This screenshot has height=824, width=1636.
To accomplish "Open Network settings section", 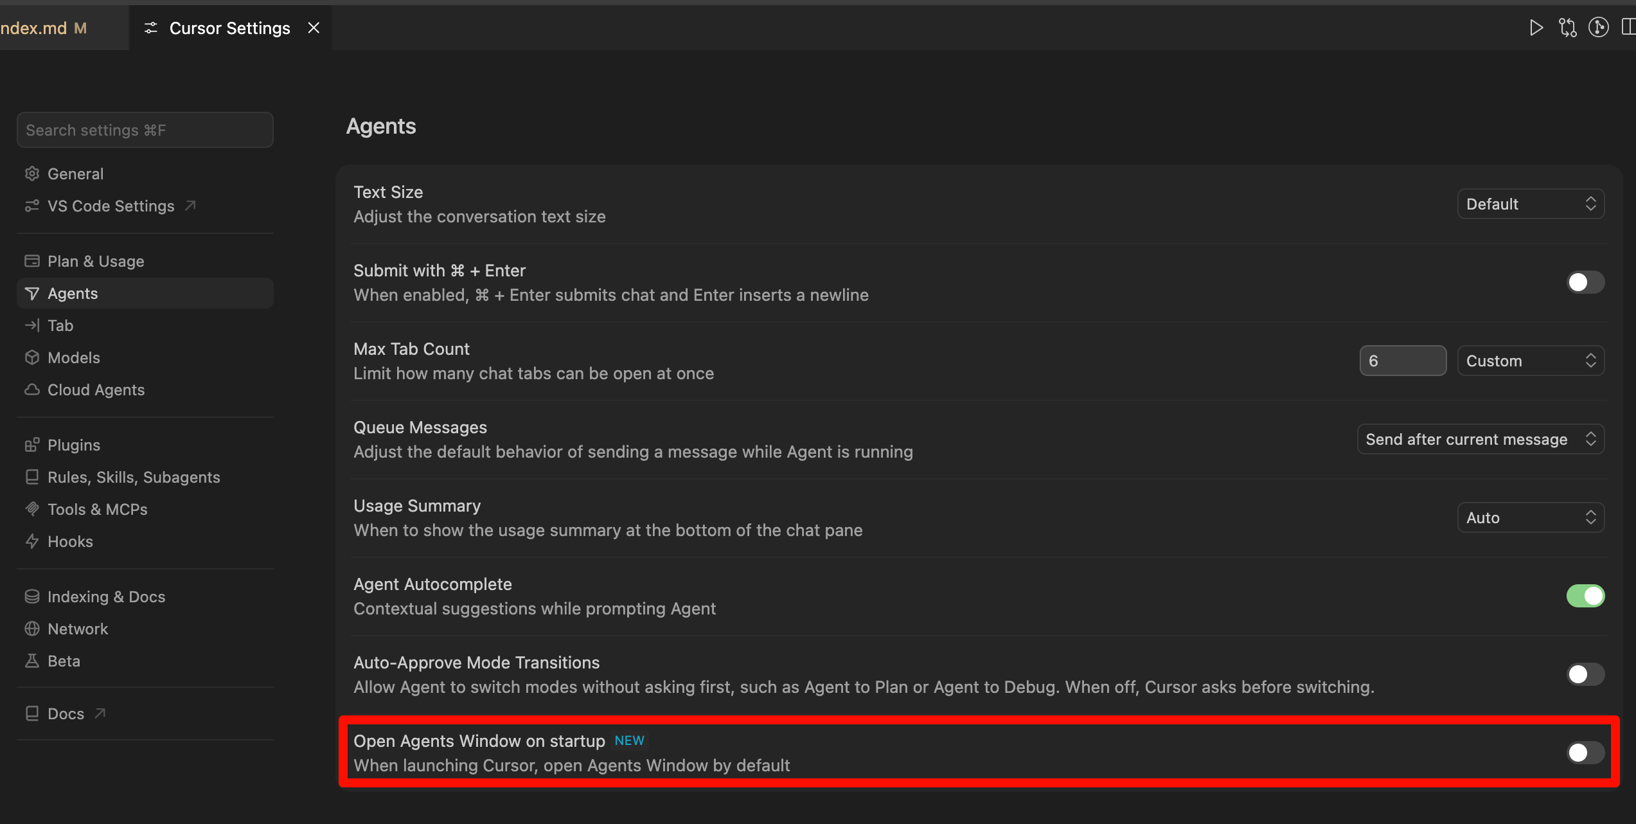I will coord(145,629).
